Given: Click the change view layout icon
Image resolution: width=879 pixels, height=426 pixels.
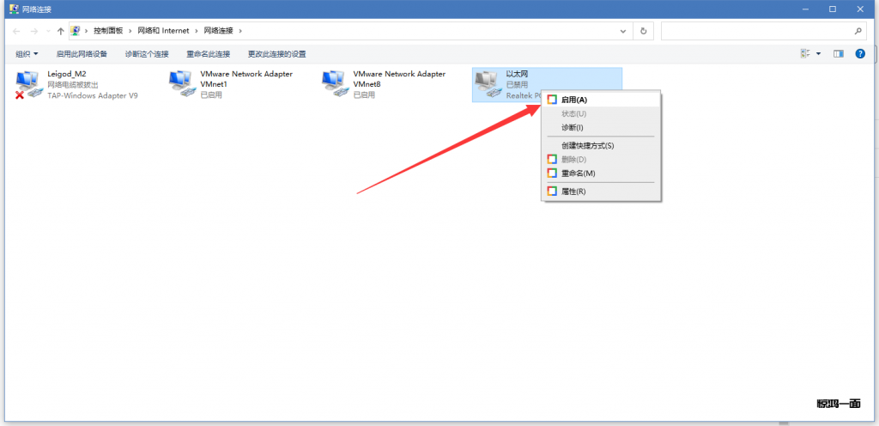Looking at the screenshot, I should coord(805,53).
